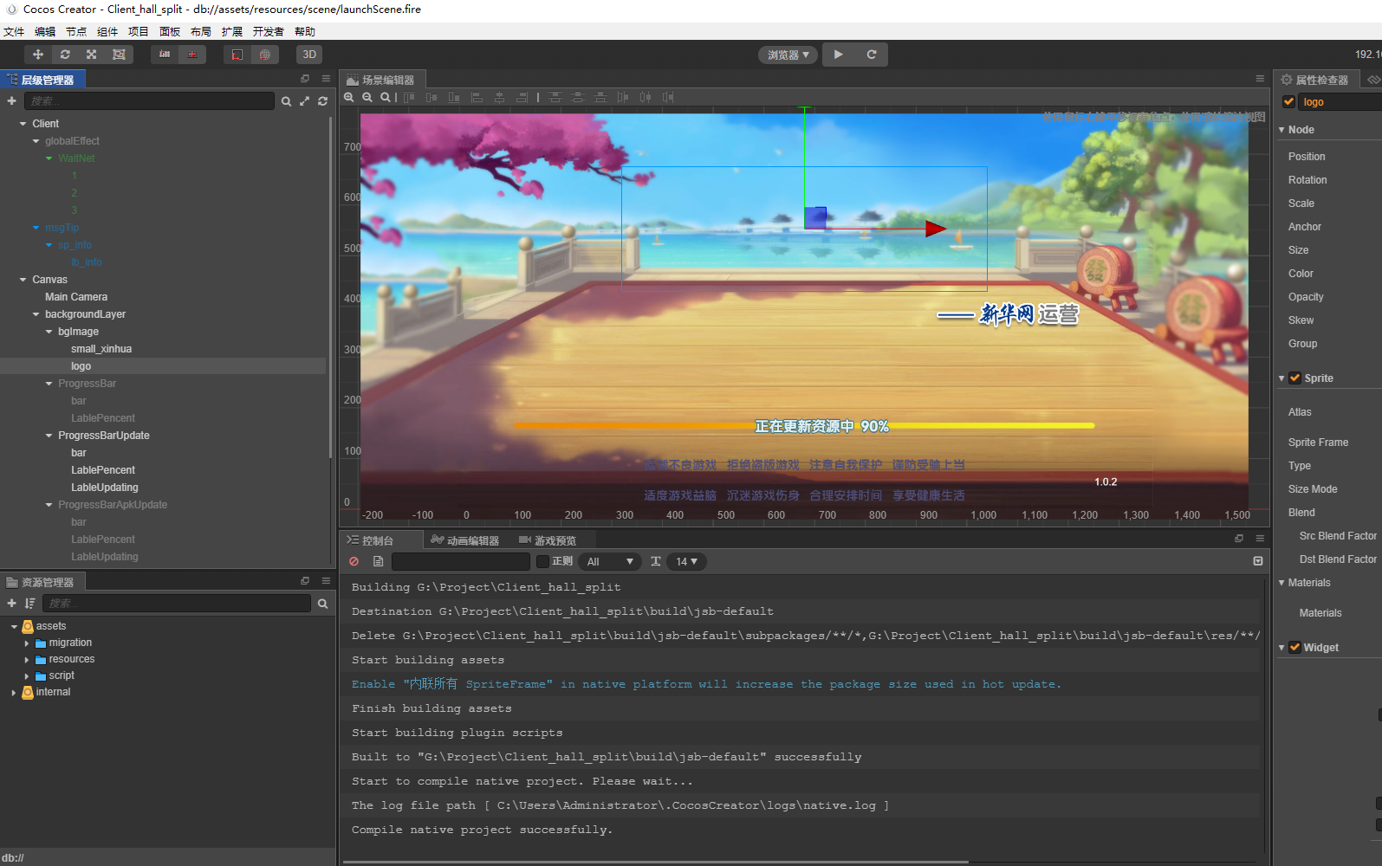Select the LableUpdating node under ProgressBarUpdate
1382x866 pixels.
(x=105, y=488)
